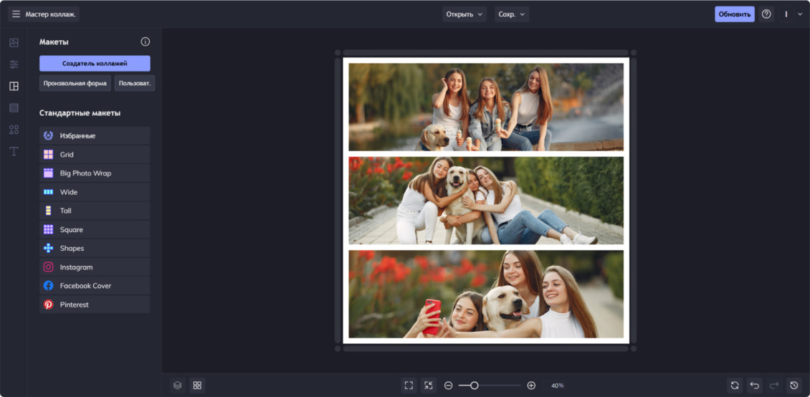Click the user profile avatar icon

click(786, 14)
